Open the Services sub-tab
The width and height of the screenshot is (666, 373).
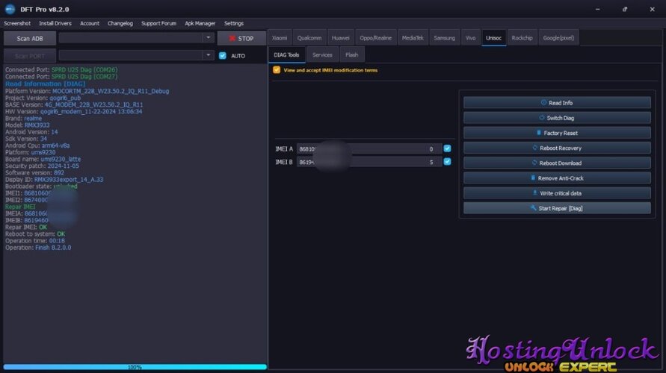coord(322,54)
